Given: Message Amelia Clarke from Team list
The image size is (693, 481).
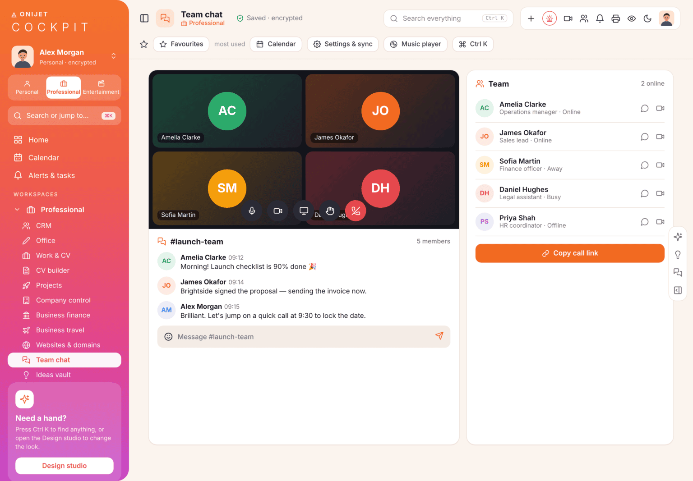Looking at the screenshot, I should tap(644, 108).
